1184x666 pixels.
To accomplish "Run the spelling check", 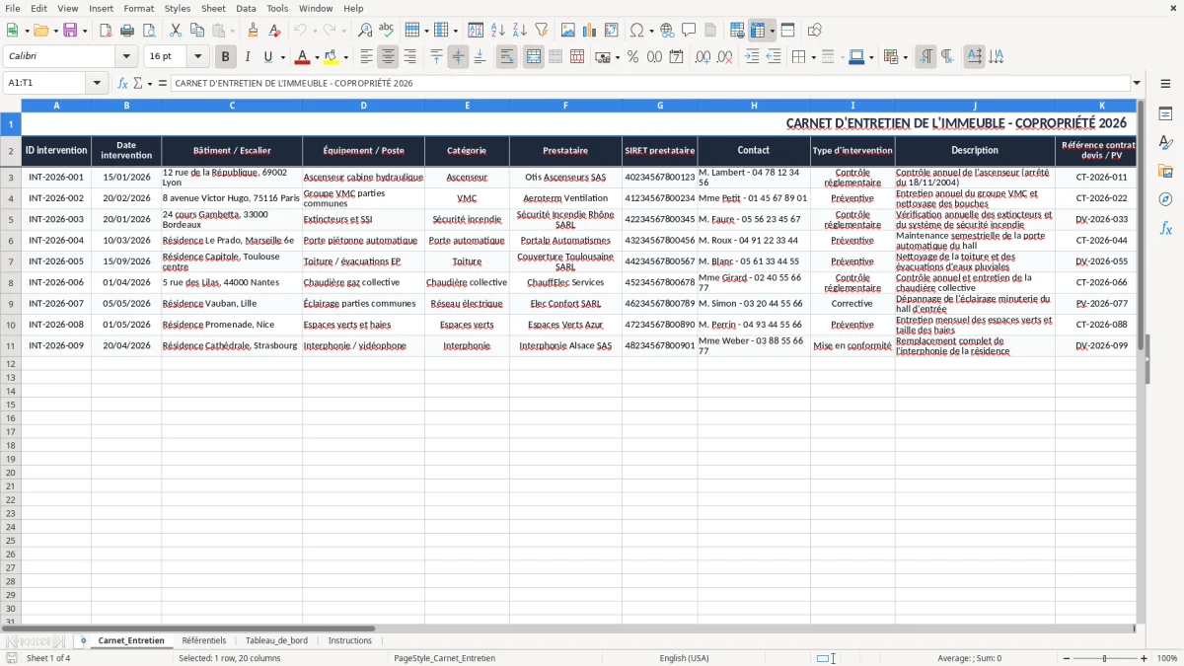I will 386,31.
